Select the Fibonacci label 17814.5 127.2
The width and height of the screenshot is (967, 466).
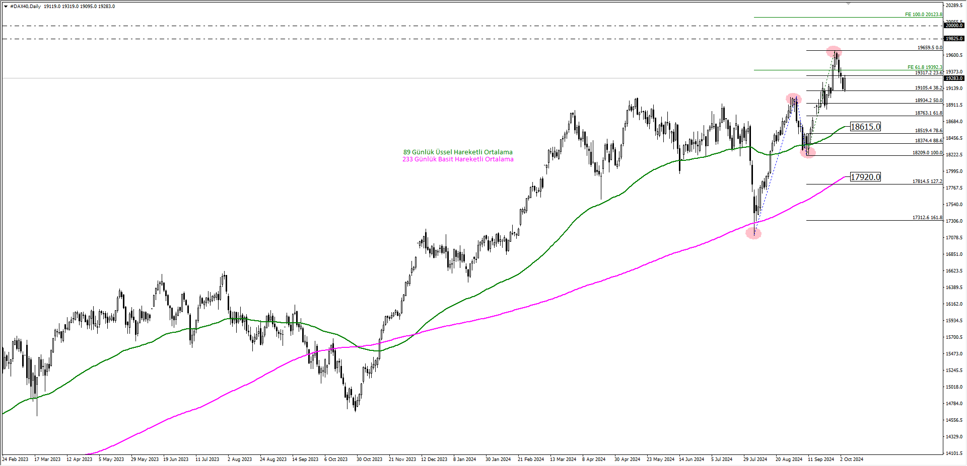pos(927,181)
